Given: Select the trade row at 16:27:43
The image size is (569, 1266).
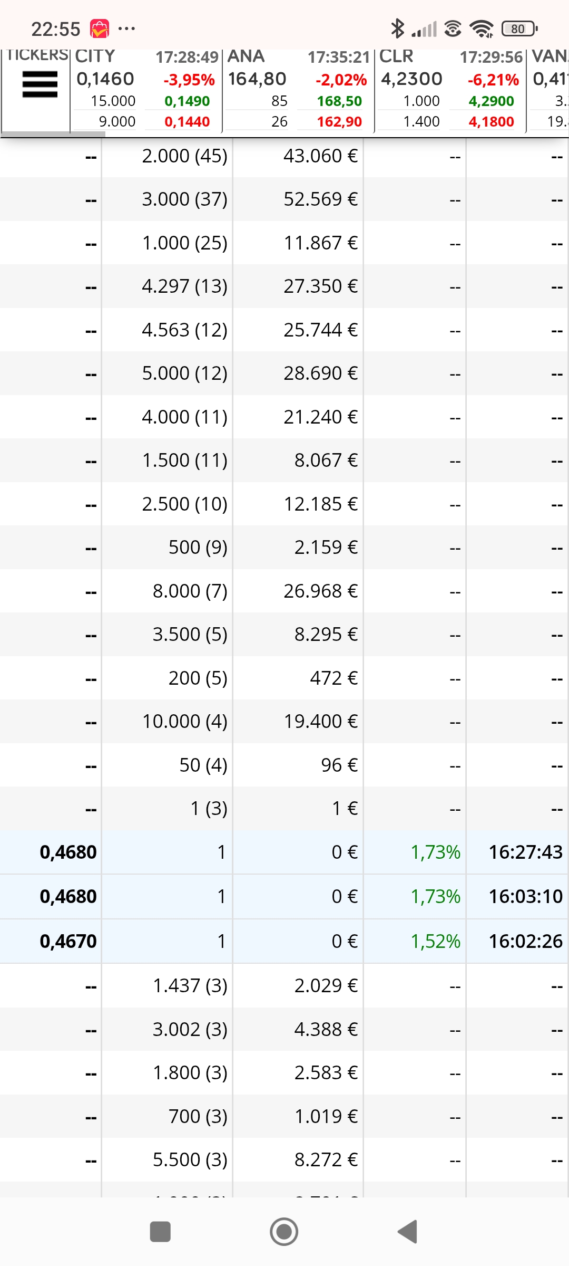Looking at the screenshot, I should click(284, 852).
